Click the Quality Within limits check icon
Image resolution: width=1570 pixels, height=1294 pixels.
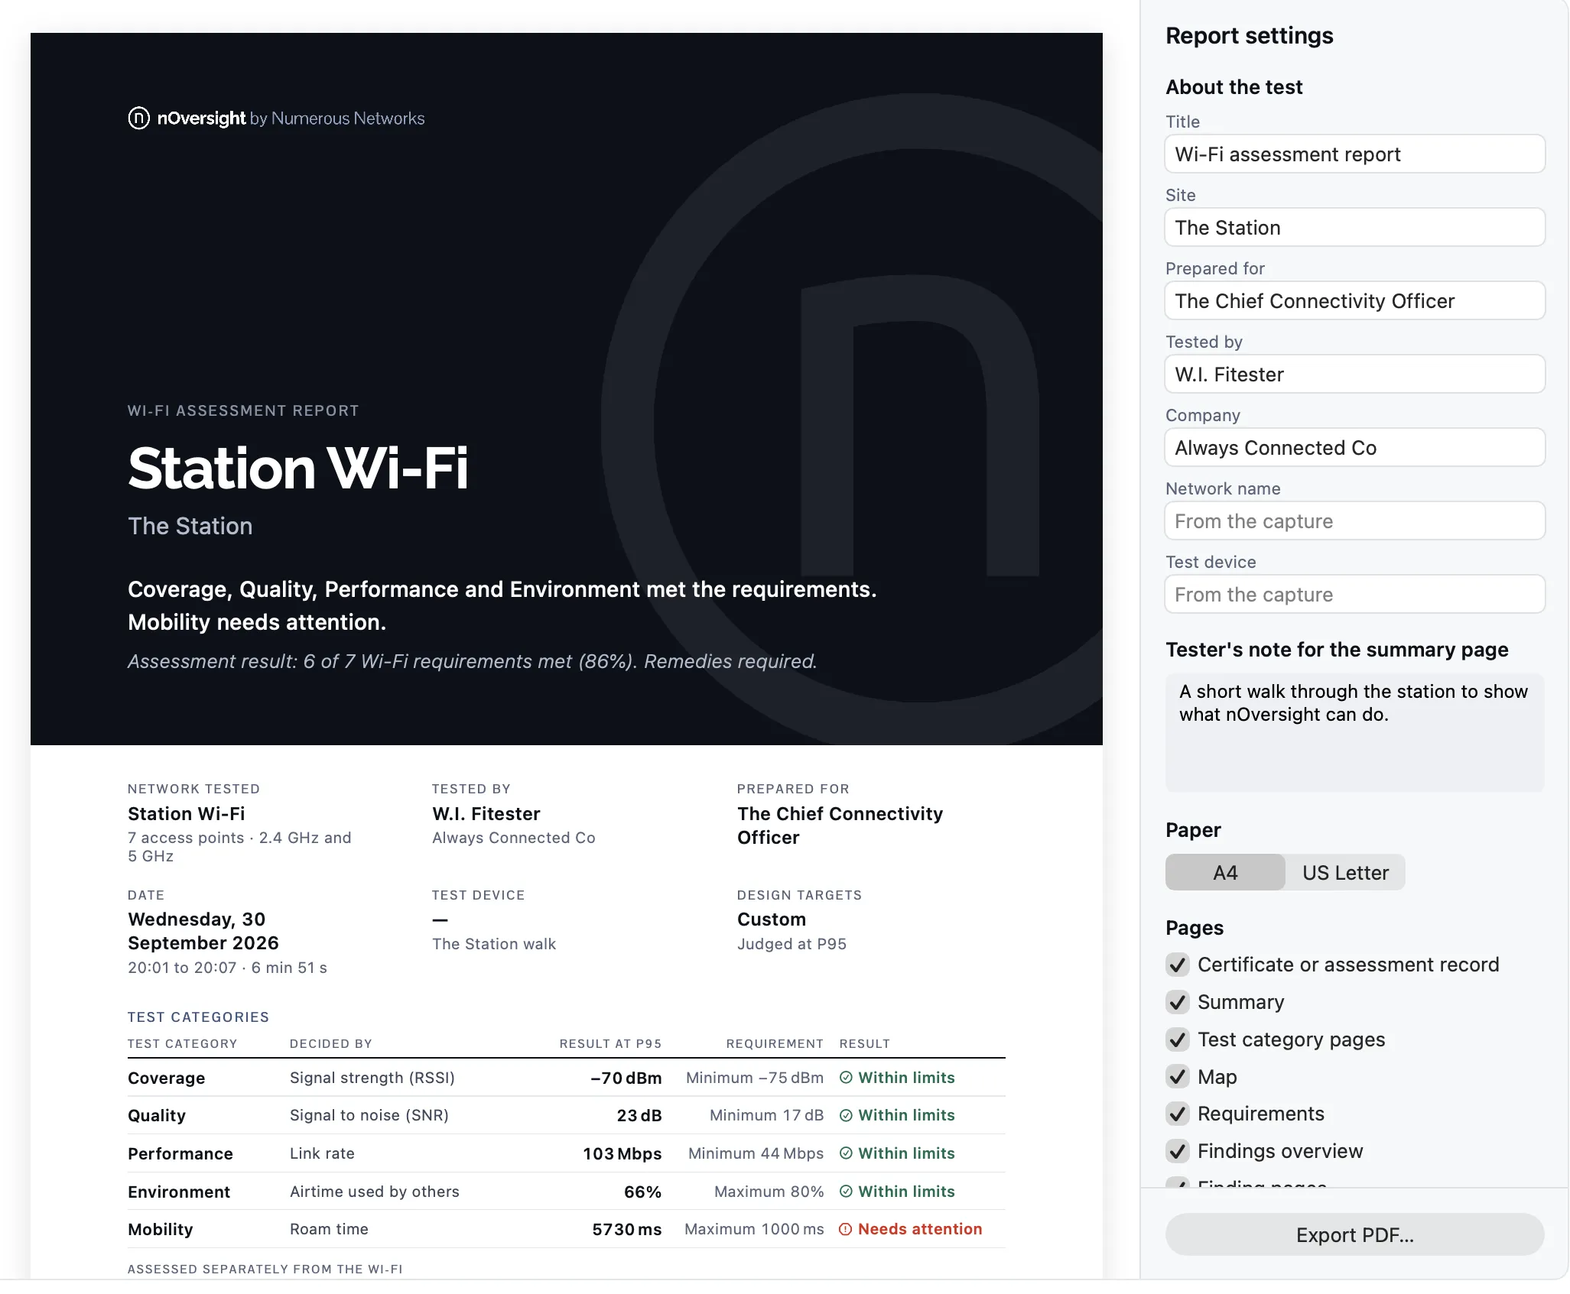(846, 1115)
